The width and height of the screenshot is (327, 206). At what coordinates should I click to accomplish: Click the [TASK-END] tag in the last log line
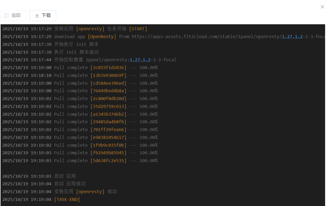click(x=67, y=200)
